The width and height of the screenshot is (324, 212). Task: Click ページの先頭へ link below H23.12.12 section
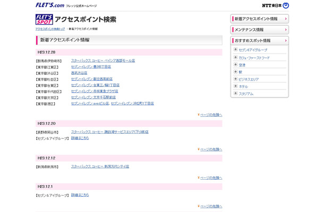pyautogui.click(x=211, y=178)
